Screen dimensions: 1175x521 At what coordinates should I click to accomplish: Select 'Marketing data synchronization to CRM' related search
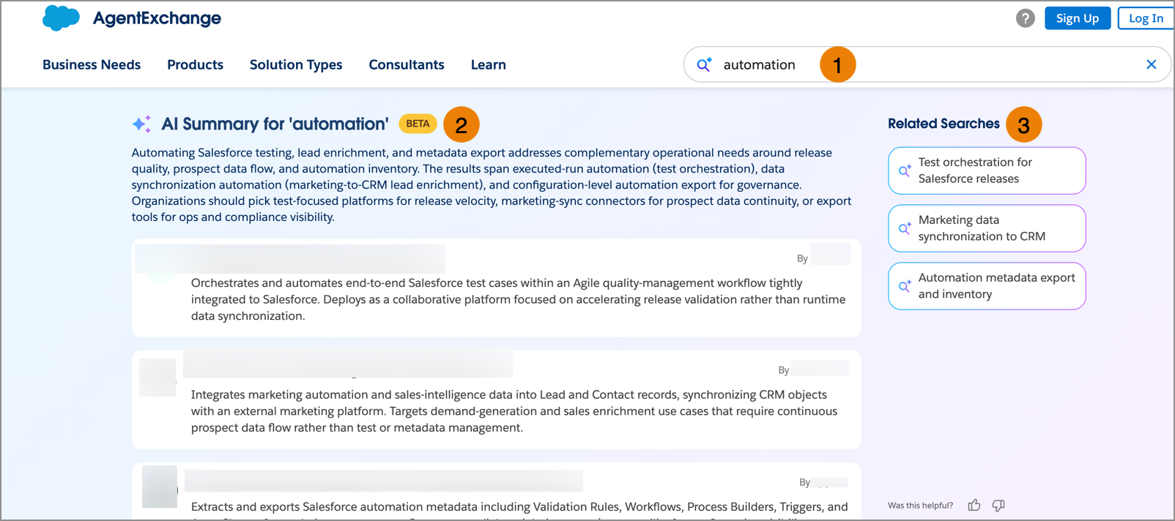pyautogui.click(x=987, y=228)
